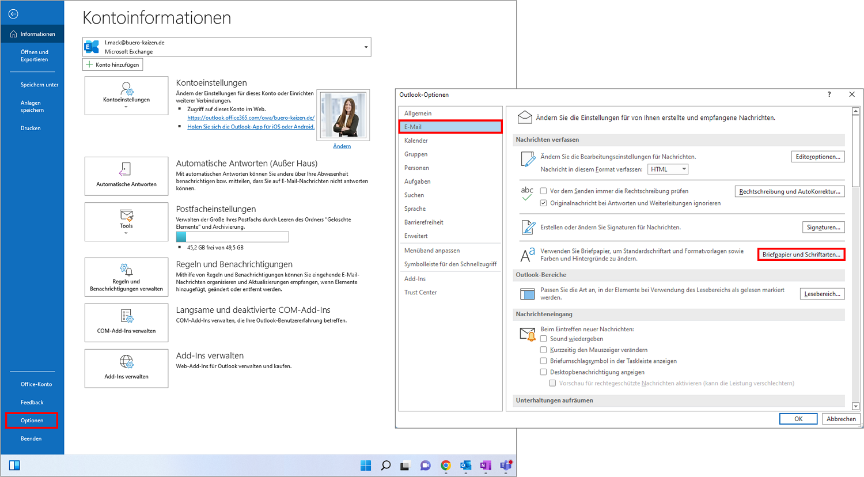Screen dimensions: 864x477
Task: Open Windows search from the taskbar
Action: 386,465
